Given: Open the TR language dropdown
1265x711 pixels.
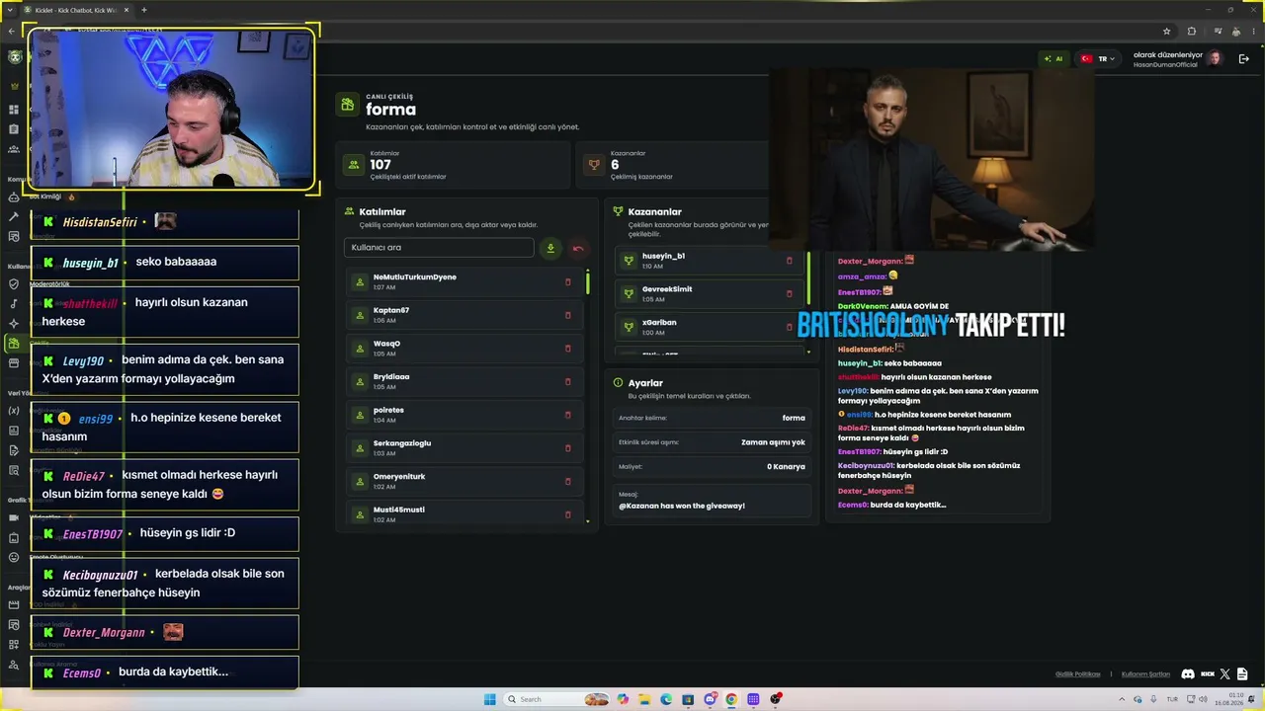Looking at the screenshot, I should pyautogui.click(x=1098, y=59).
